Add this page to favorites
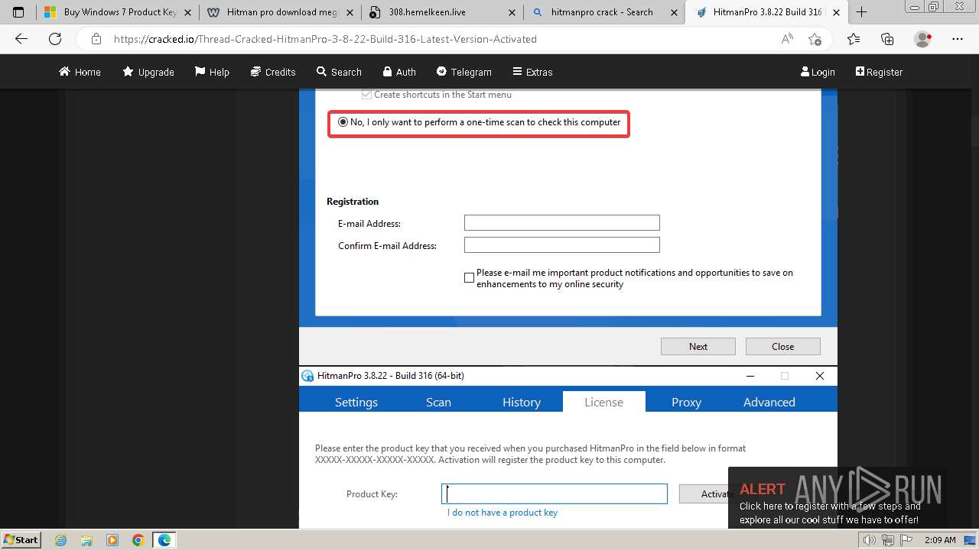This screenshot has height=550, width=979. click(815, 39)
